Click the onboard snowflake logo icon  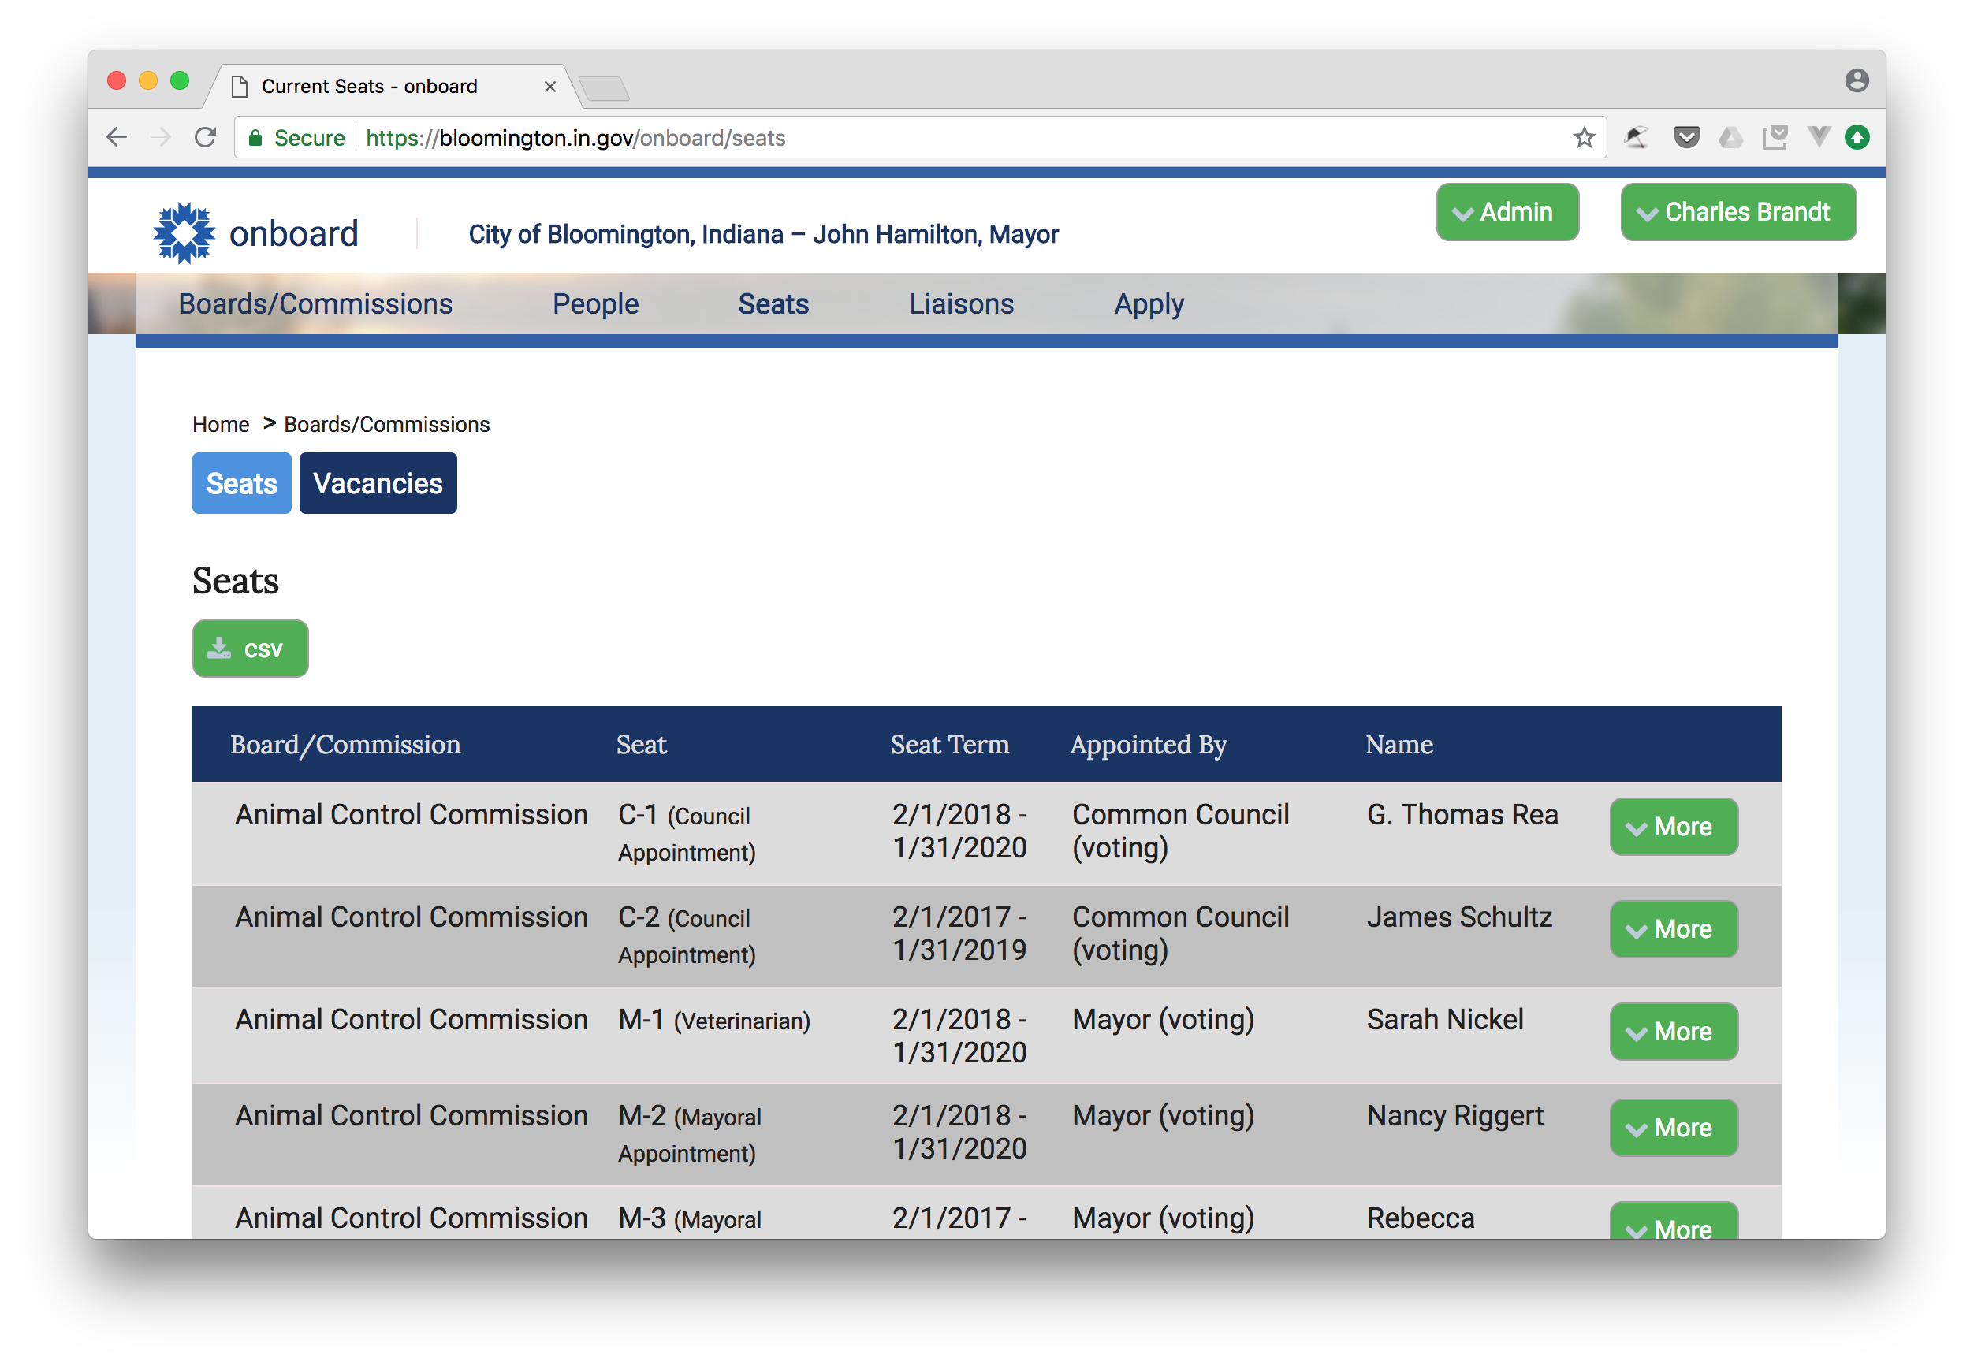pos(184,232)
